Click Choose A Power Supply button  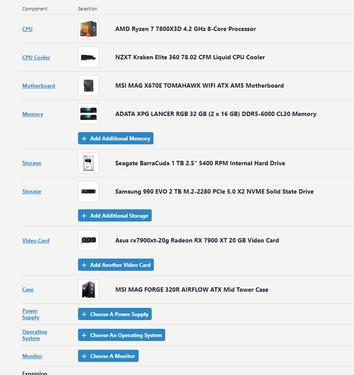[115, 314]
